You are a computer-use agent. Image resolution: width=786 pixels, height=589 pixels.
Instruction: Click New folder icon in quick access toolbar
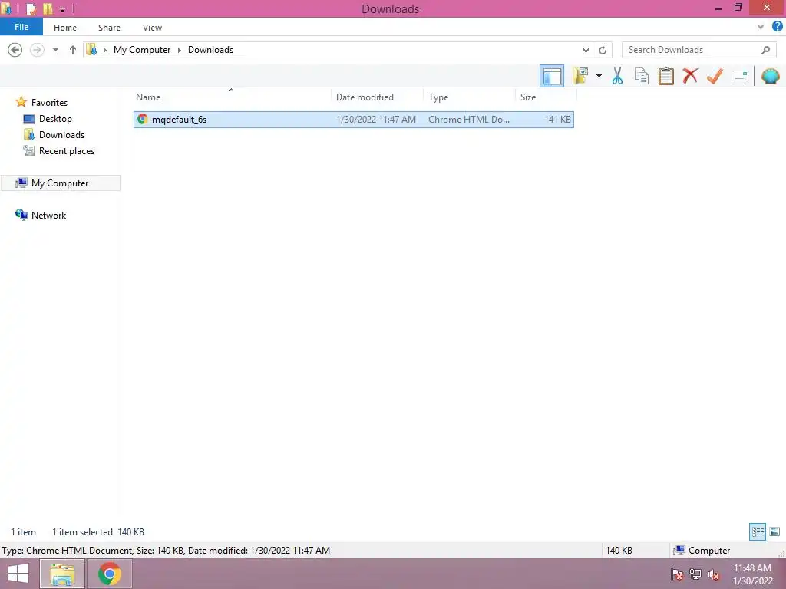pyautogui.click(x=48, y=8)
